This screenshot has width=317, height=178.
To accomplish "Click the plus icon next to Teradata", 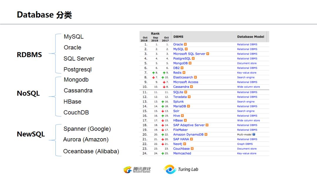I will click(189, 97).
